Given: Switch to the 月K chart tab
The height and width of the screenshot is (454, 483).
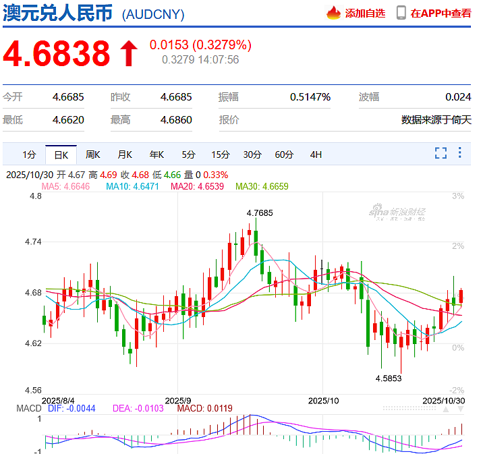Looking at the screenshot, I should 125,154.
